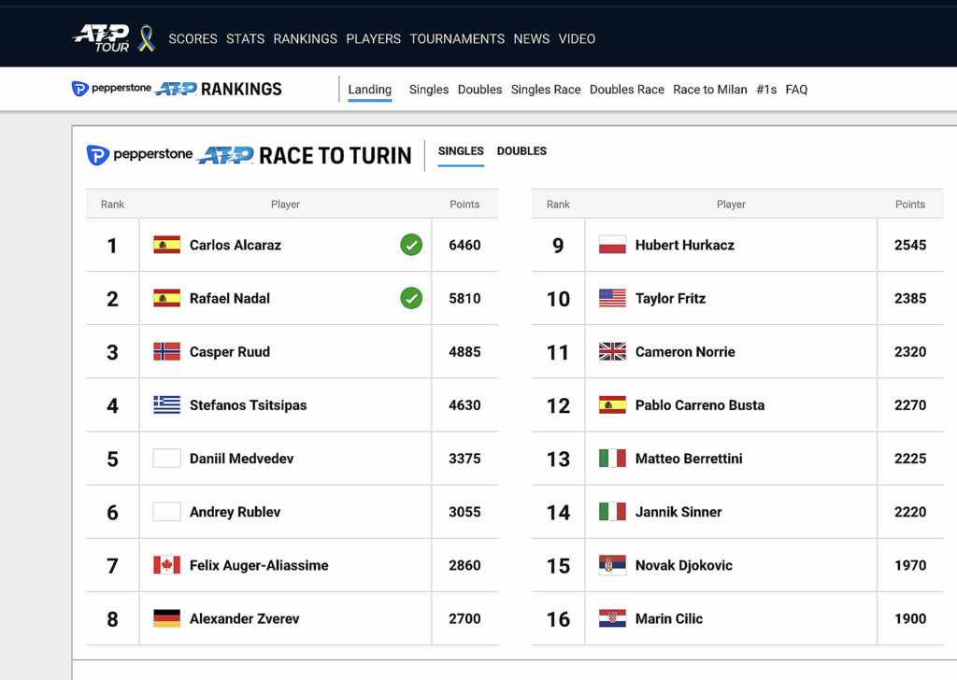
Task: Click the blue and yellow ribbon icon
Action: coord(146,38)
